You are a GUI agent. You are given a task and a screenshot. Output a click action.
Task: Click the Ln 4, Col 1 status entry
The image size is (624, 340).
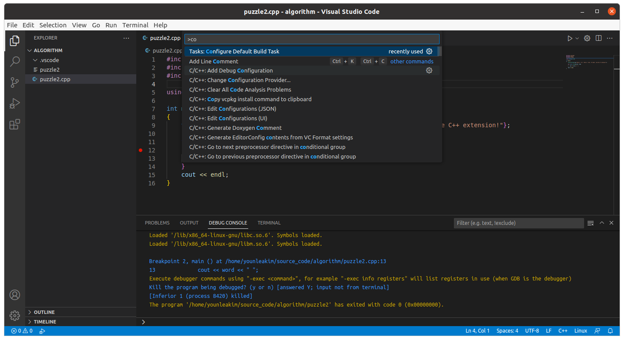pos(477,331)
